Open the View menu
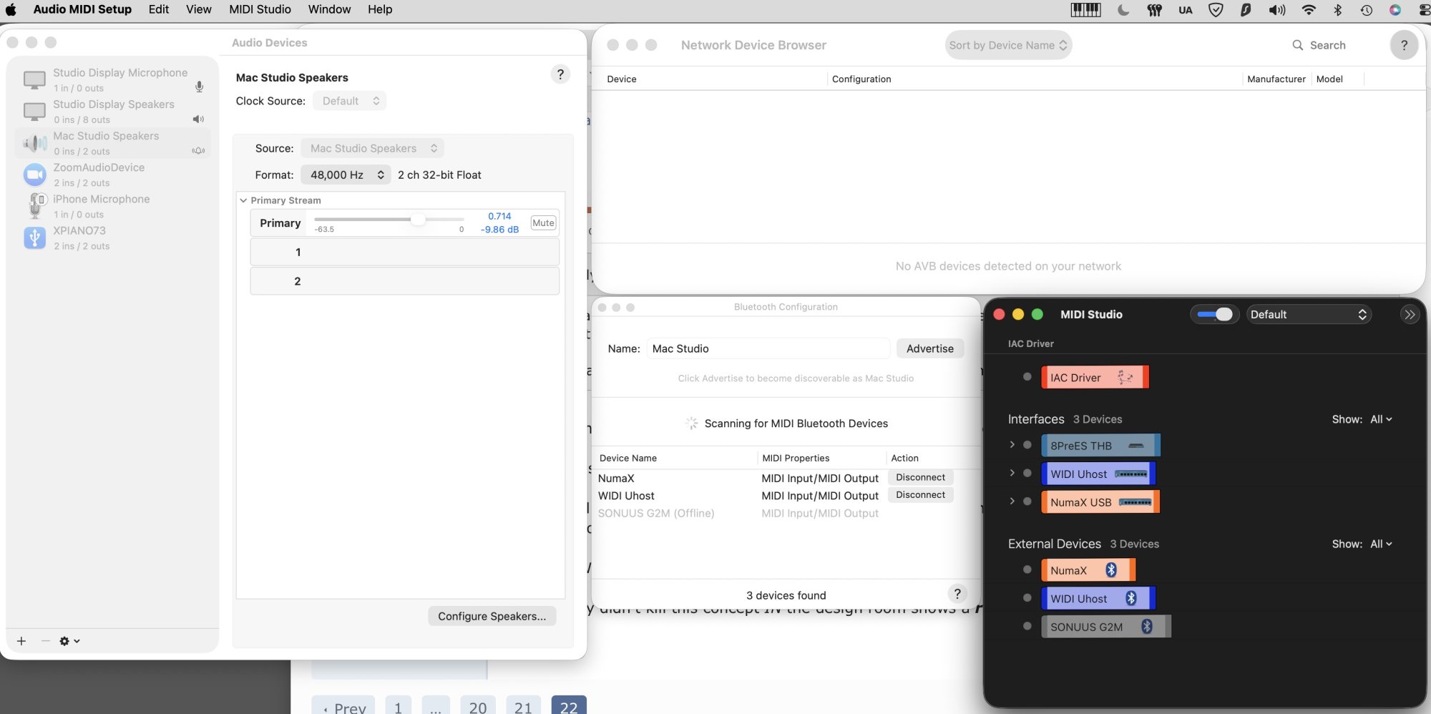The height and width of the screenshot is (714, 1431). (198, 9)
